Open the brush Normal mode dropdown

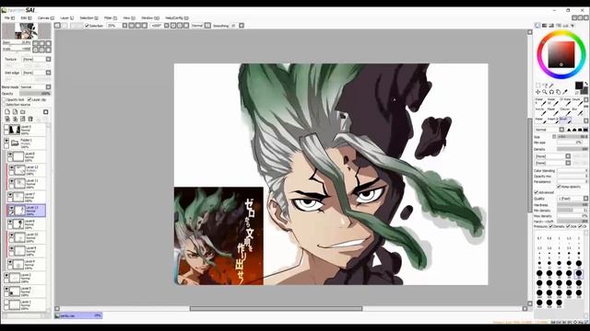[x=561, y=130]
